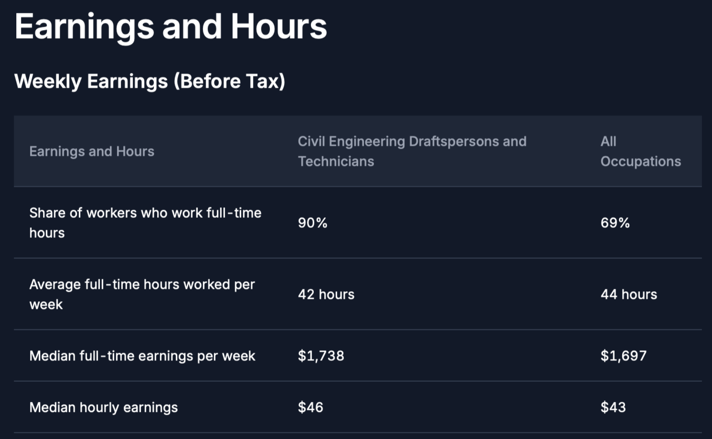This screenshot has height=439, width=712.
Task: Click the word Occupations in the last column header
Action: click(x=641, y=161)
